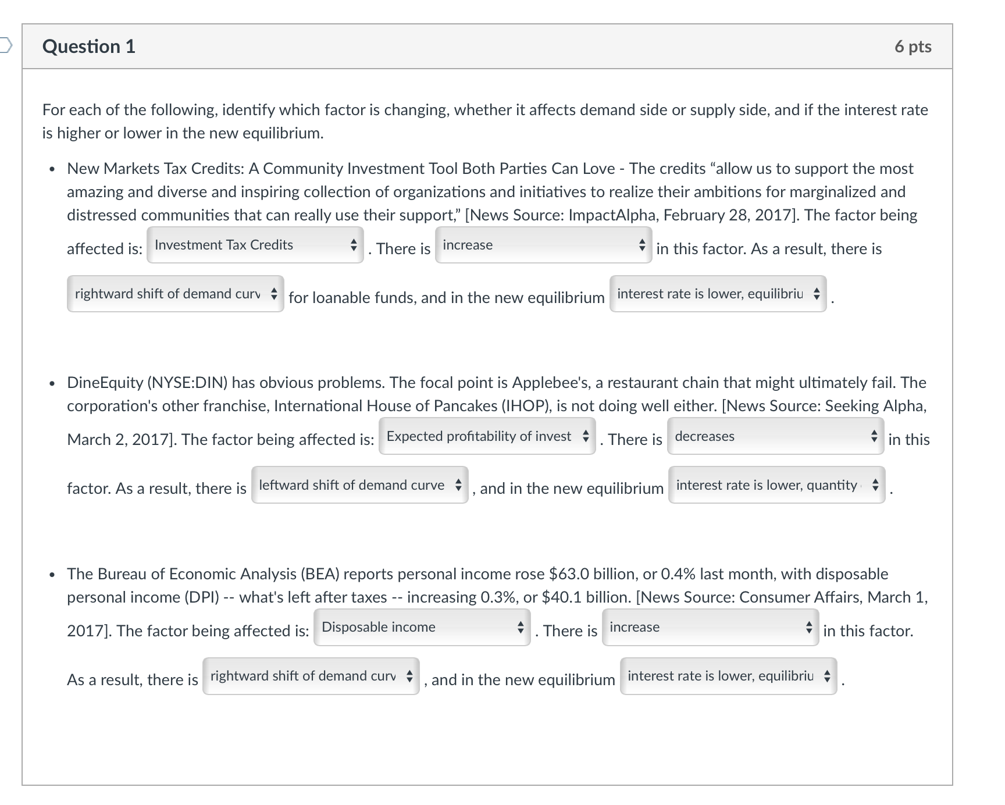Open the "rightward shift of demand curve" dropdown
The height and width of the screenshot is (805, 1005).
pyautogui.click(x=174, y=295)
